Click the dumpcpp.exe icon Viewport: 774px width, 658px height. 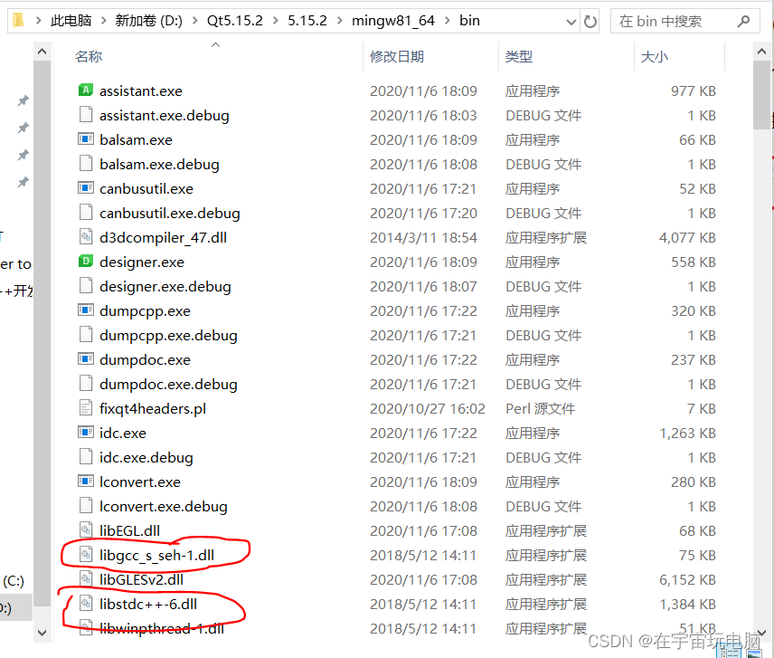(84, 310)
